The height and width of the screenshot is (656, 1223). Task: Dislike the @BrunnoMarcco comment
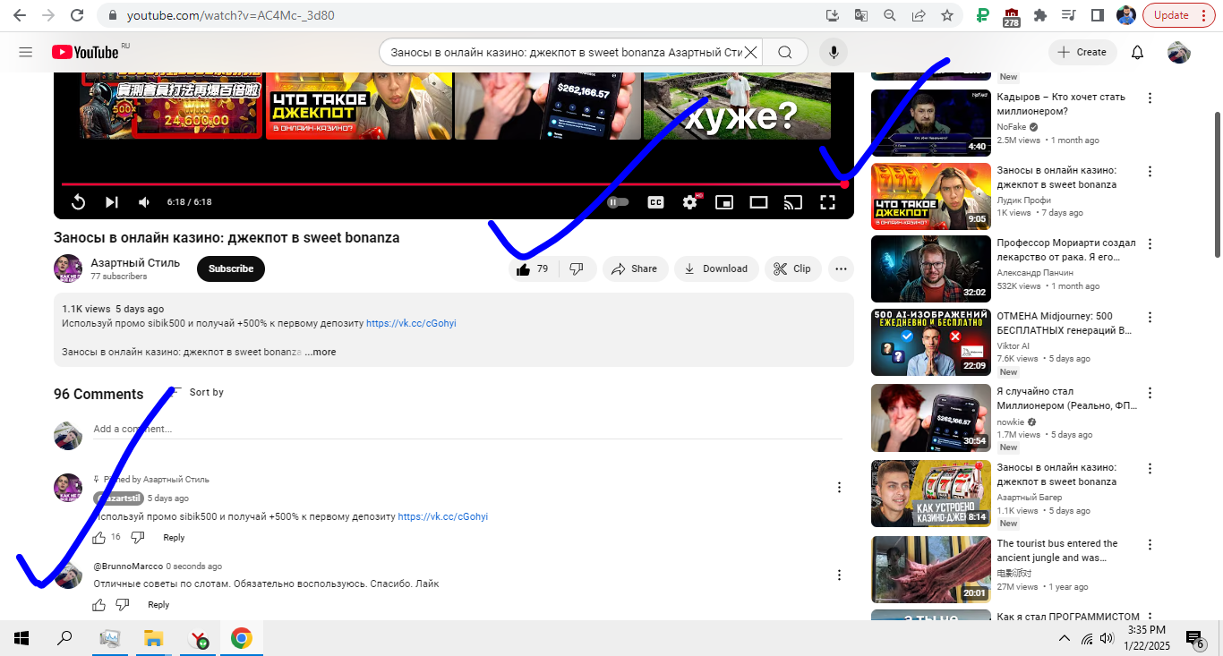pyautogui.click(x=123, y=605)
